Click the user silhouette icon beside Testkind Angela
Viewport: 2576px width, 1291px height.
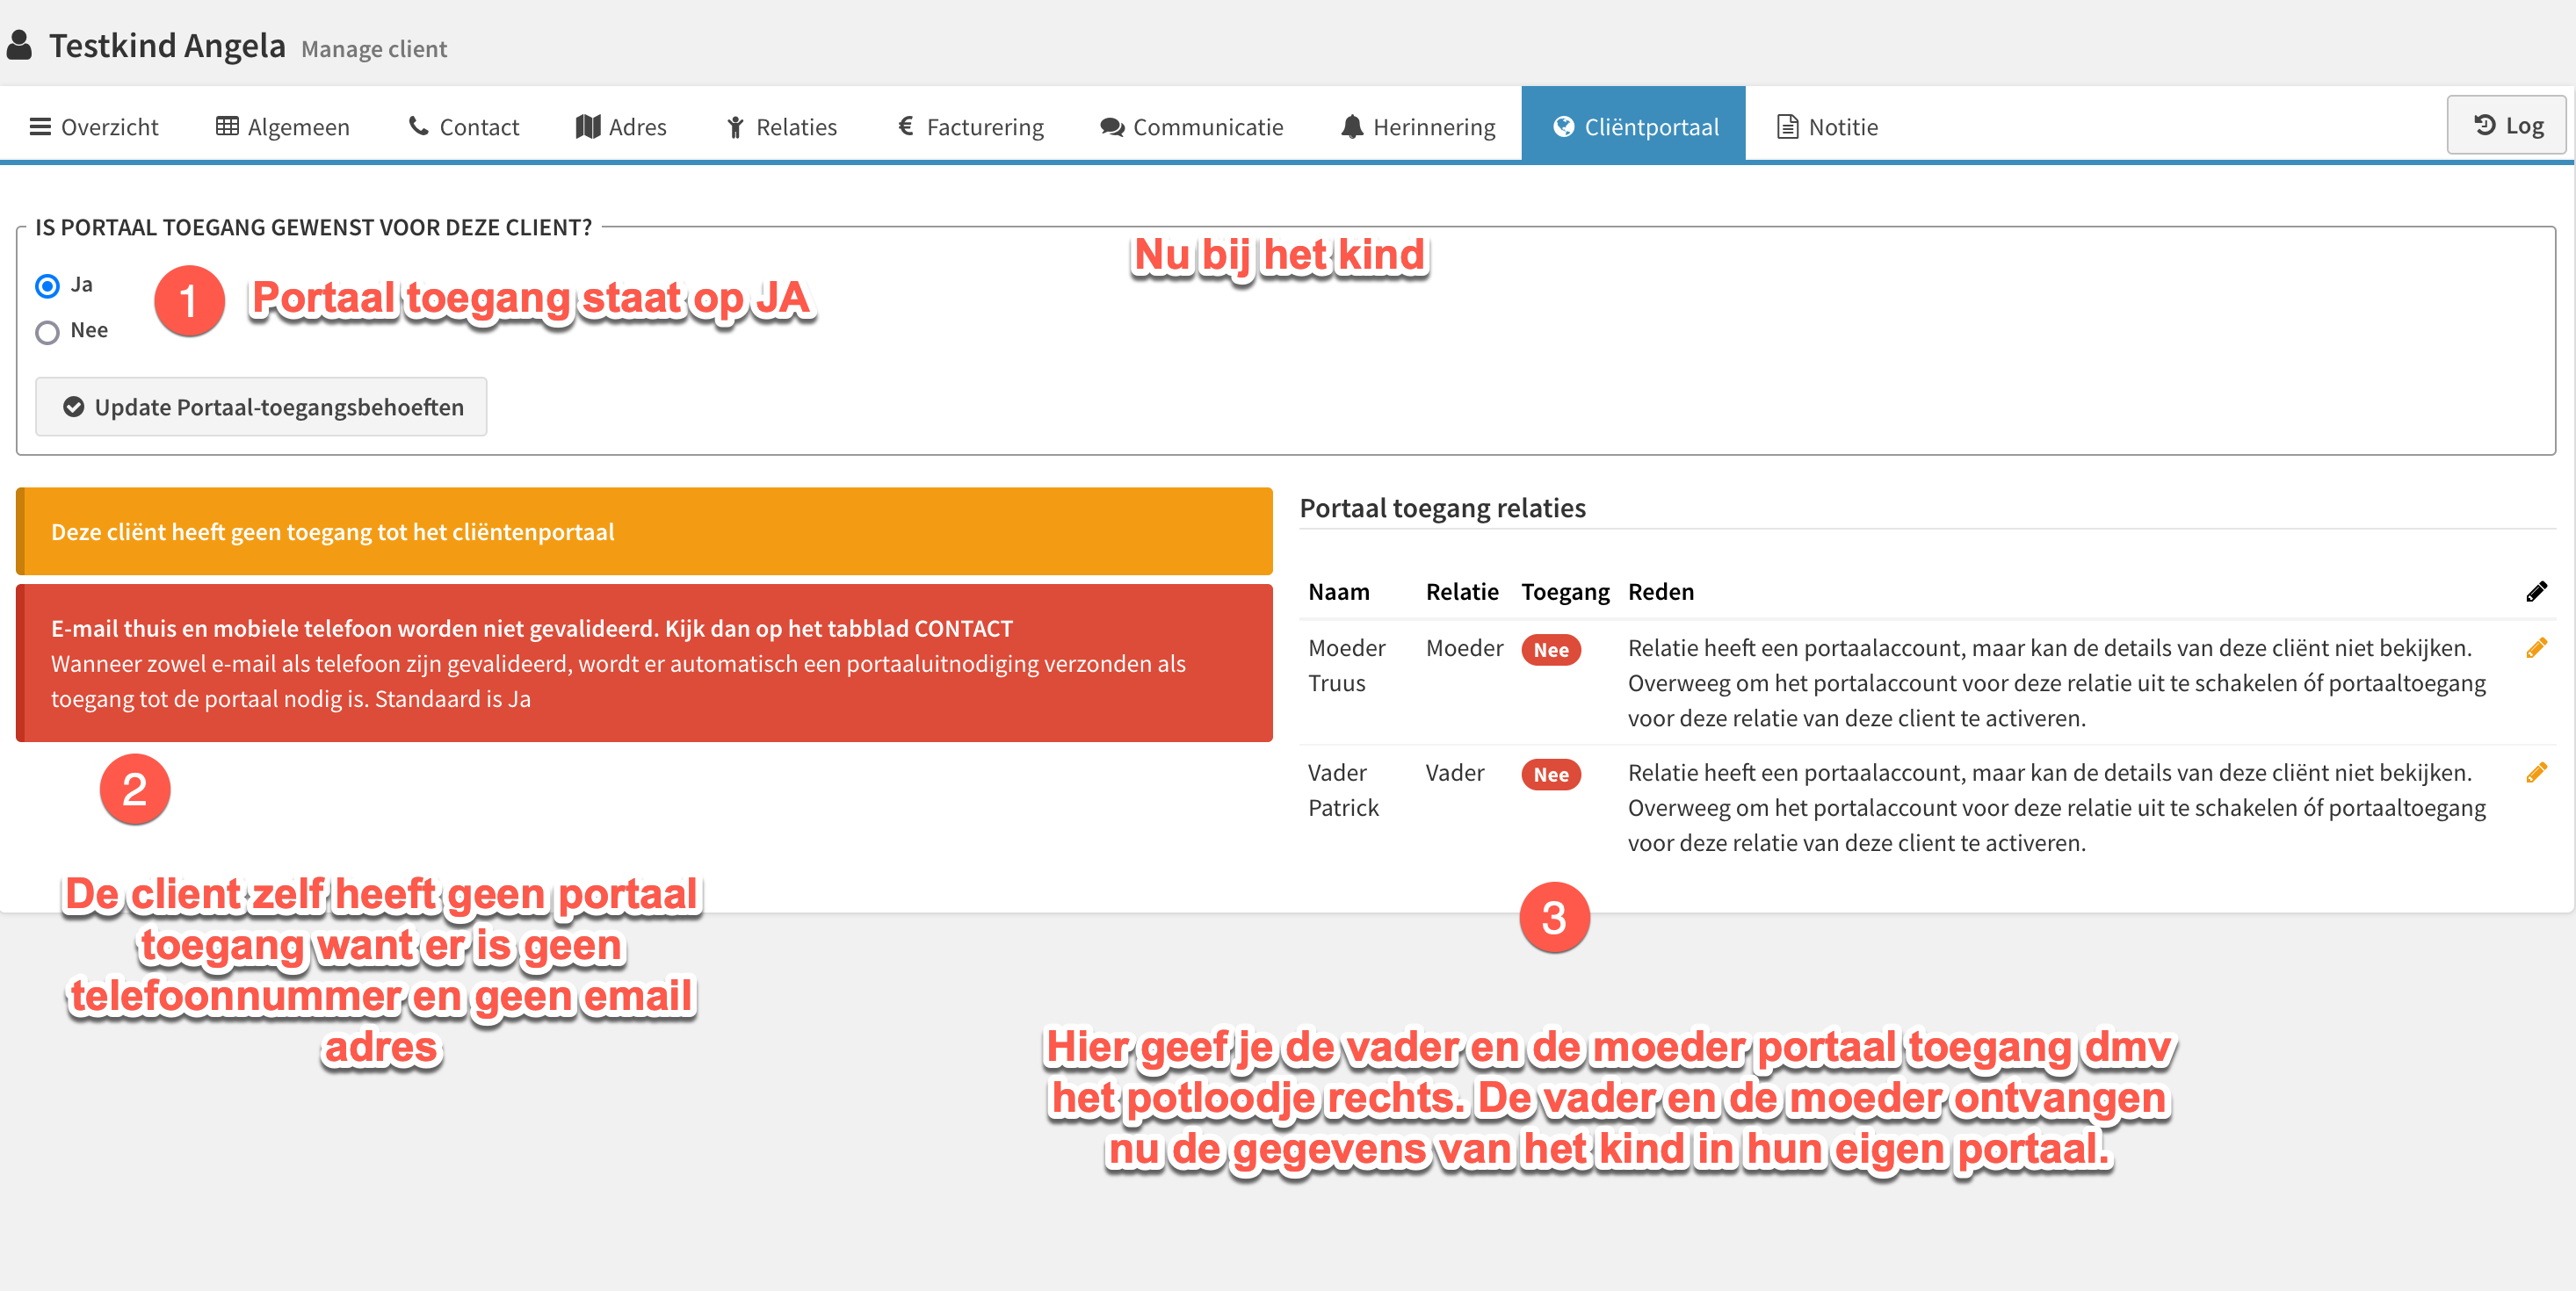19,45
